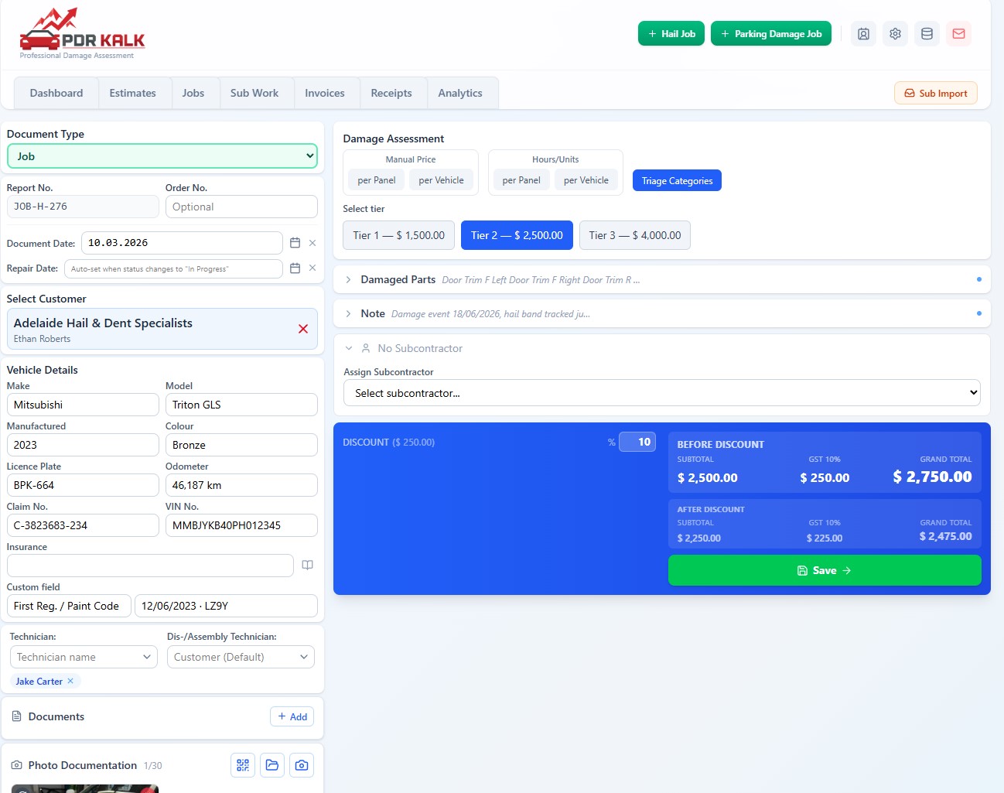The image size is (1004, 793).
Task: Select Hours/Units per Panel
Action: pyautogui.click(x=521, y=180)
